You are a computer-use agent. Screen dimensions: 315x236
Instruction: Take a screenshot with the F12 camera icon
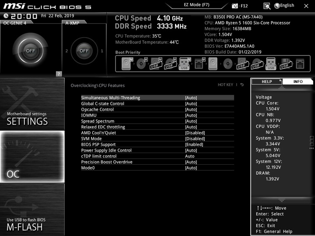click(234, 6)
